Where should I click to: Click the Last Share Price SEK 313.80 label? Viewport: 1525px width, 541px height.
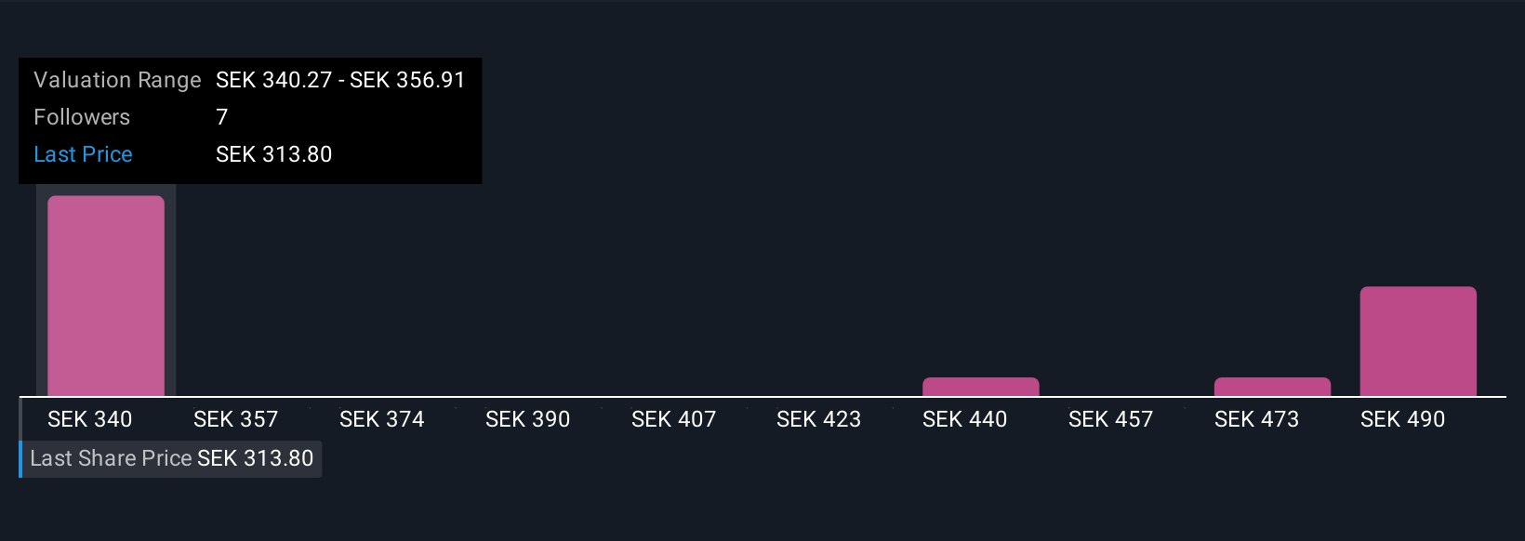172,458
